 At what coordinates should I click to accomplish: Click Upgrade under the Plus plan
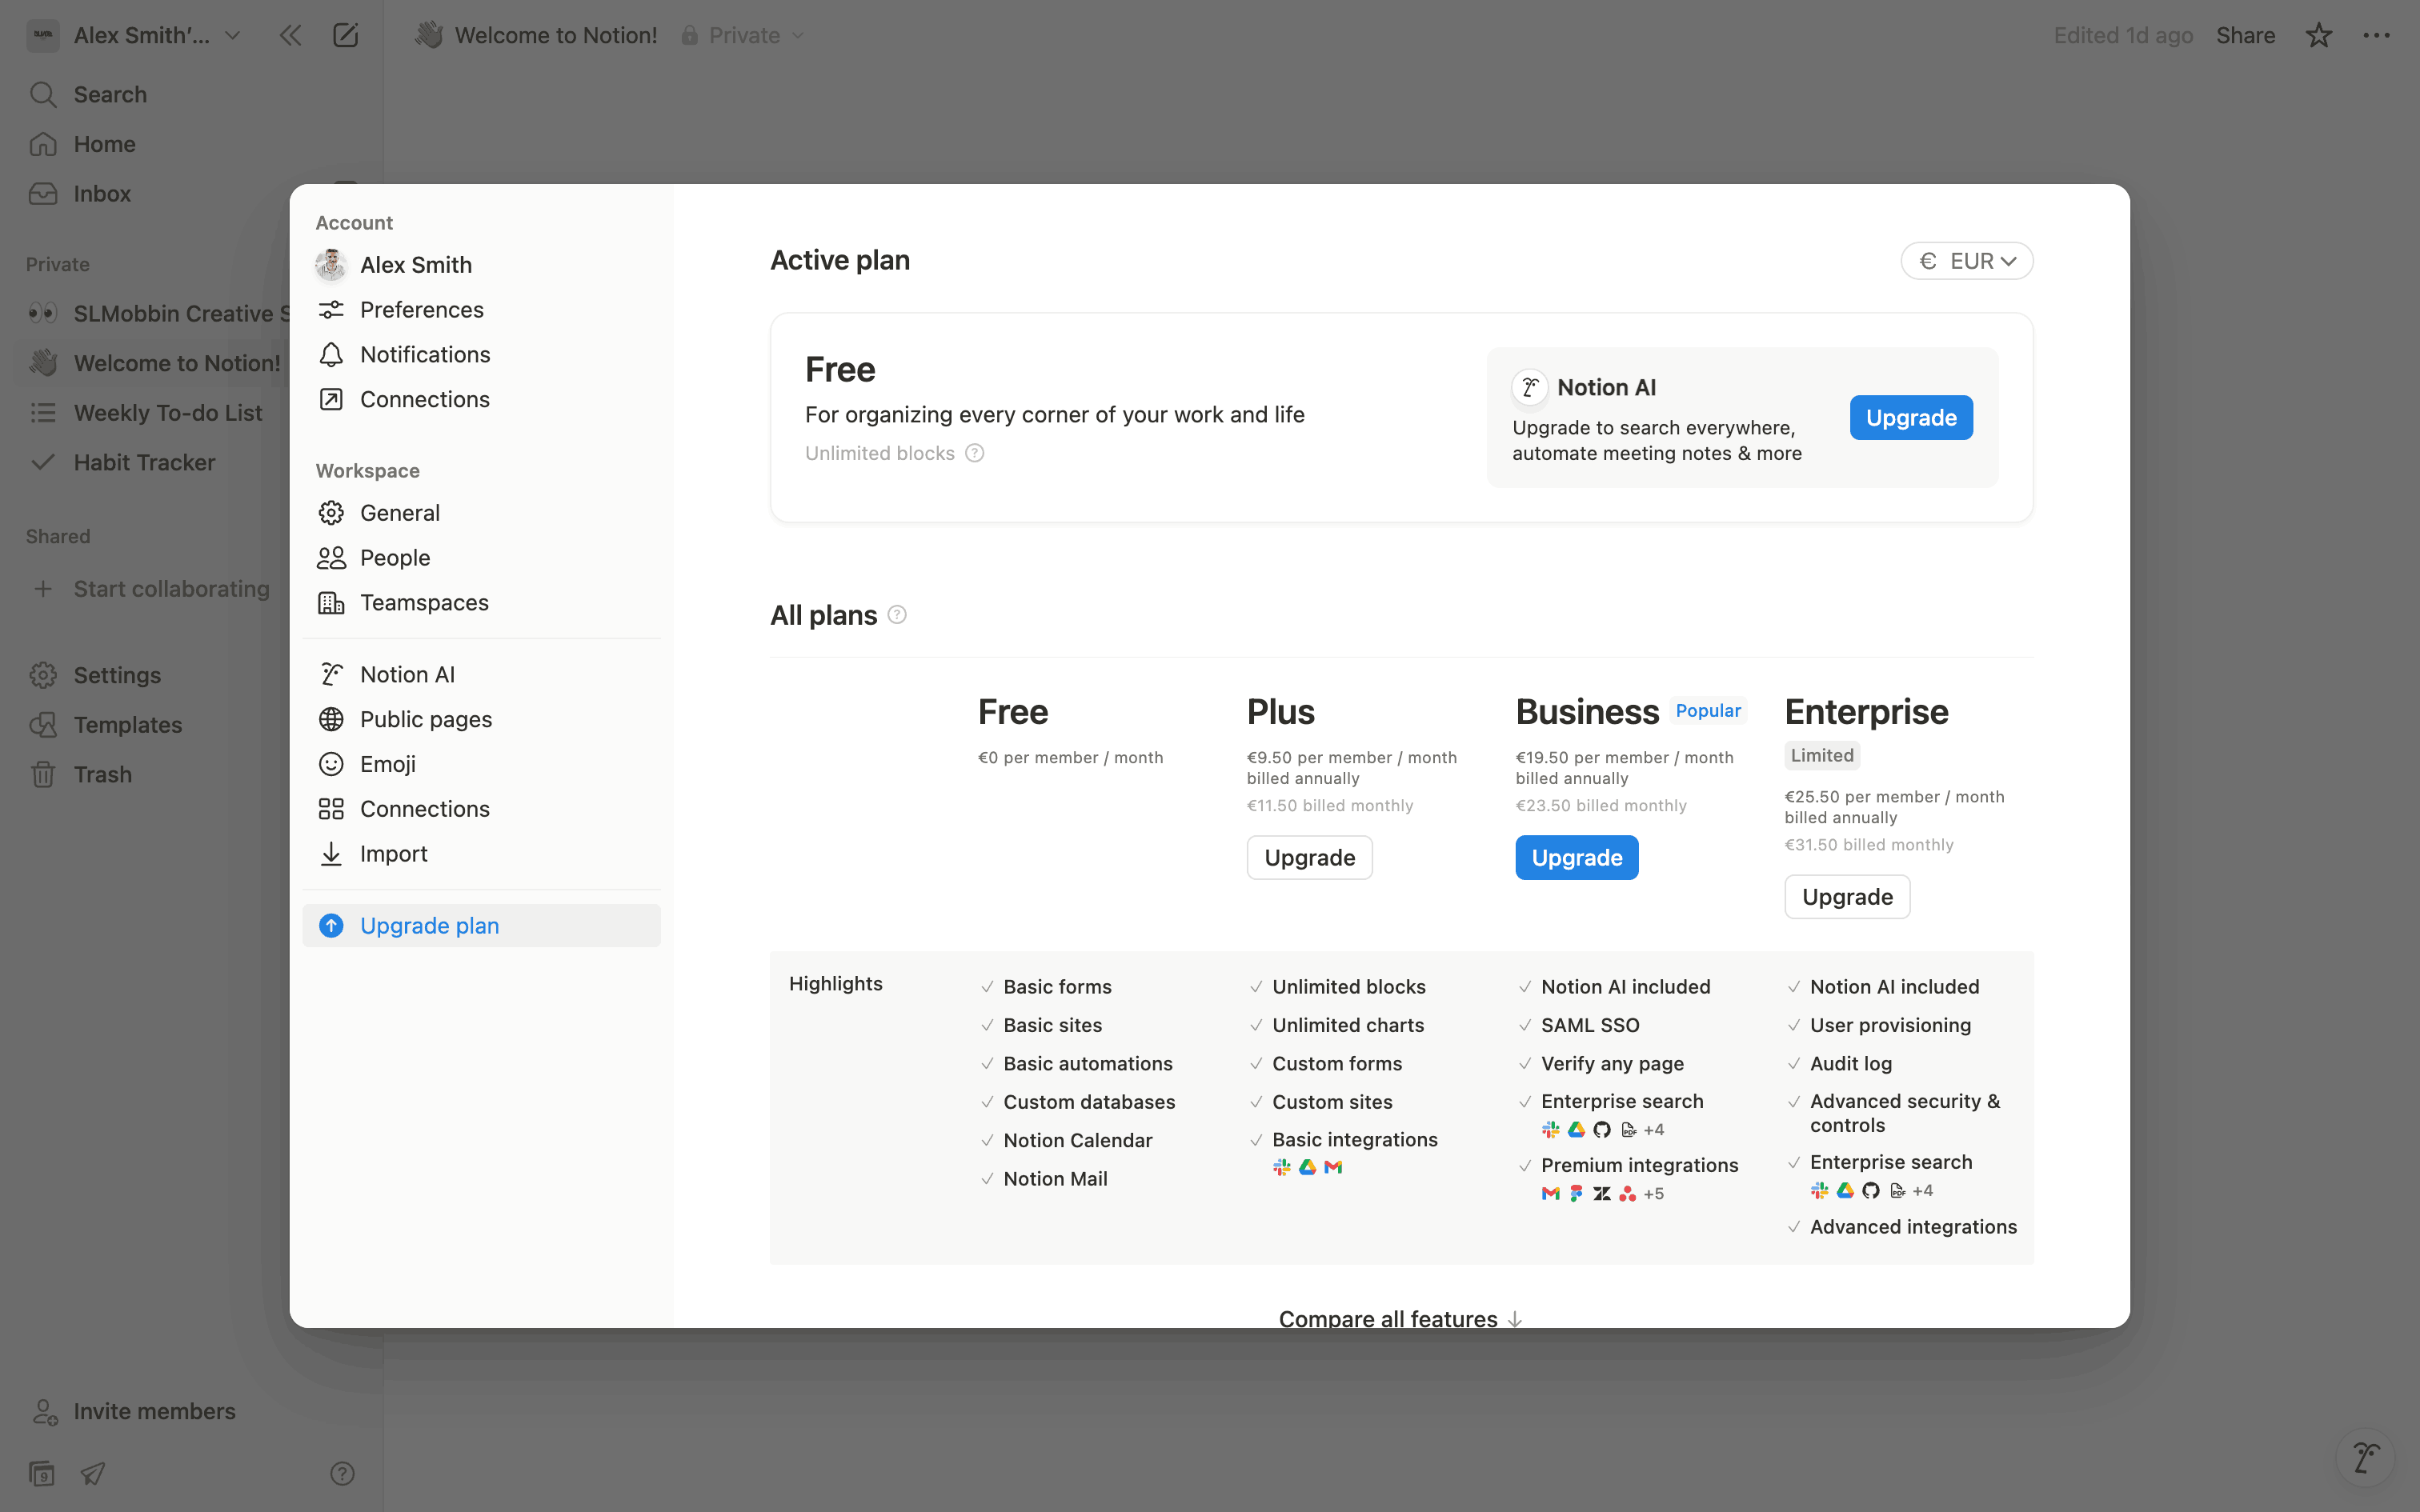[x=1309, y=858]
